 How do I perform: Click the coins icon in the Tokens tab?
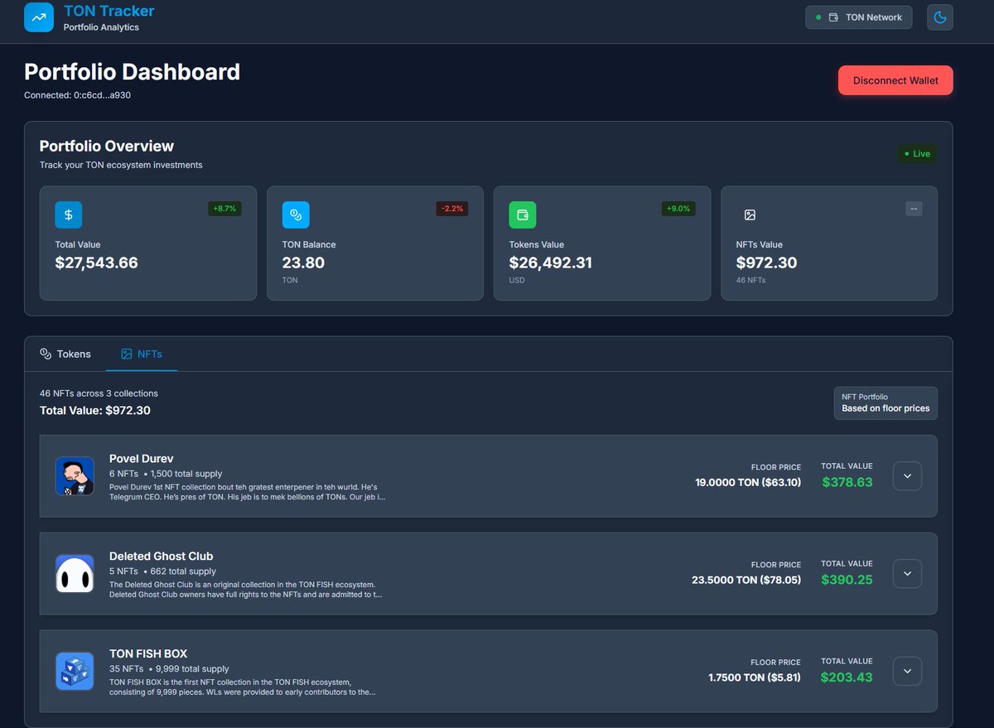tap(46, 354)
